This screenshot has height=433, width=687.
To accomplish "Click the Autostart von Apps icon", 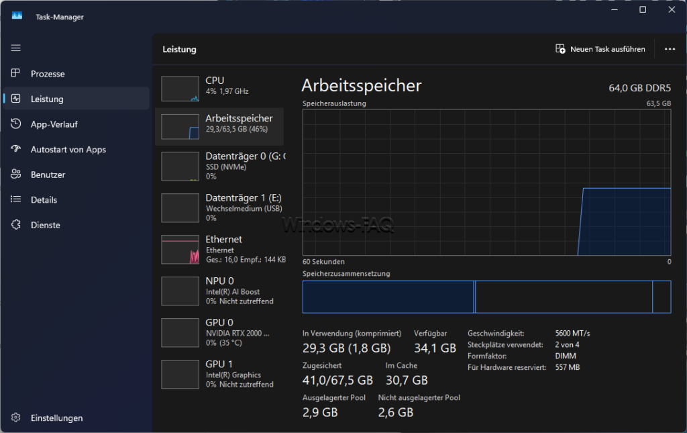I will [x=16, y=149].
